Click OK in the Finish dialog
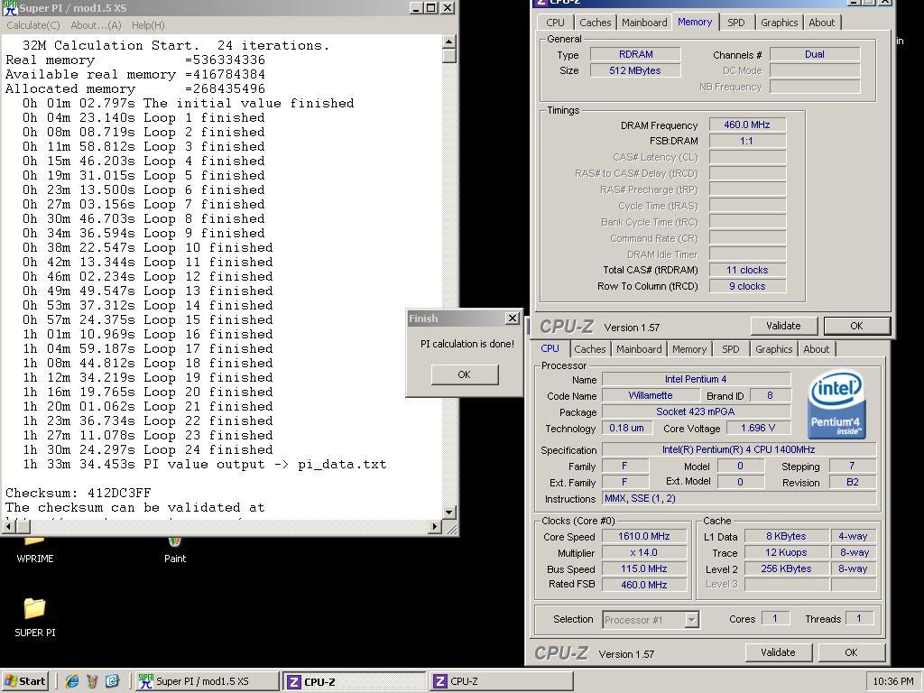The width and height of the screenshot is (924, 693). 465,374
